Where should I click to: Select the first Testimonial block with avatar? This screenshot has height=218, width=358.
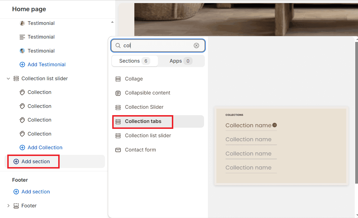41,23
